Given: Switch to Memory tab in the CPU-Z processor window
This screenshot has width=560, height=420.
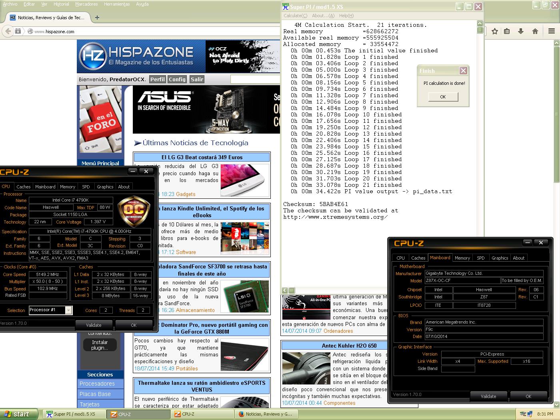Looking at the screenshot, I should (x=68, y=187).
